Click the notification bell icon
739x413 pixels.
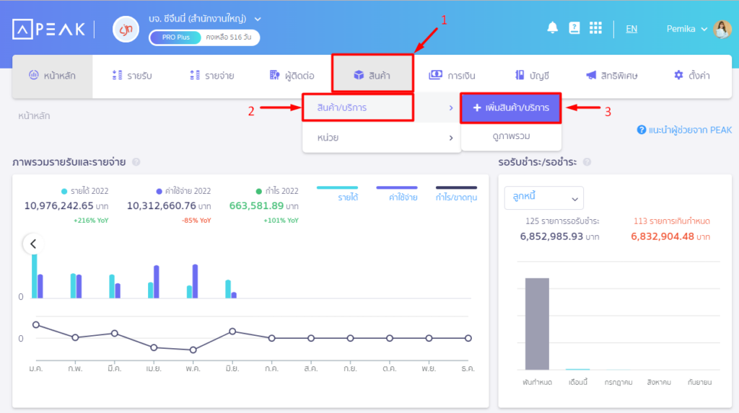[x=553, y=28]
